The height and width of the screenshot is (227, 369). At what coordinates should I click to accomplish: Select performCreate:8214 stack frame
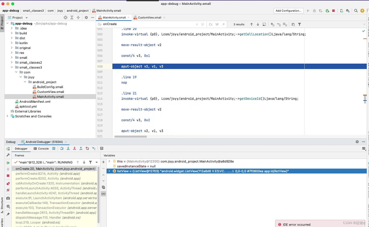coord(48,174)
